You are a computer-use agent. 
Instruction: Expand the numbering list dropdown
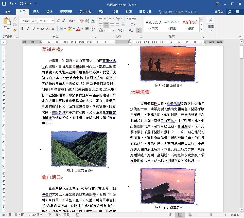[113, 19]
